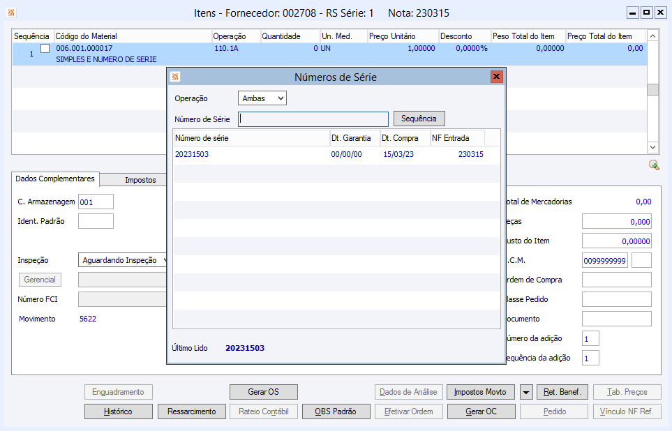Click purchase date 15/03/23 cell
Image resolution: width=672 pixels, height=431 pixels.
tap(398, 154)
